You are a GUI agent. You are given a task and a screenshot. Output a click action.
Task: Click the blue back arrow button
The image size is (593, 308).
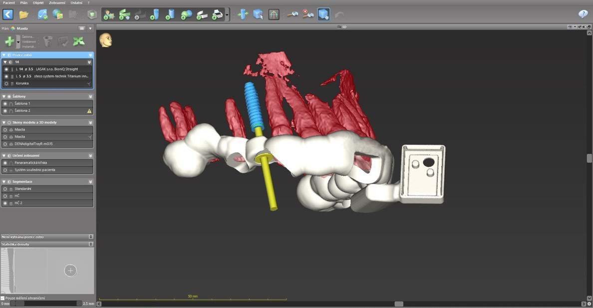tap(8, 14)
